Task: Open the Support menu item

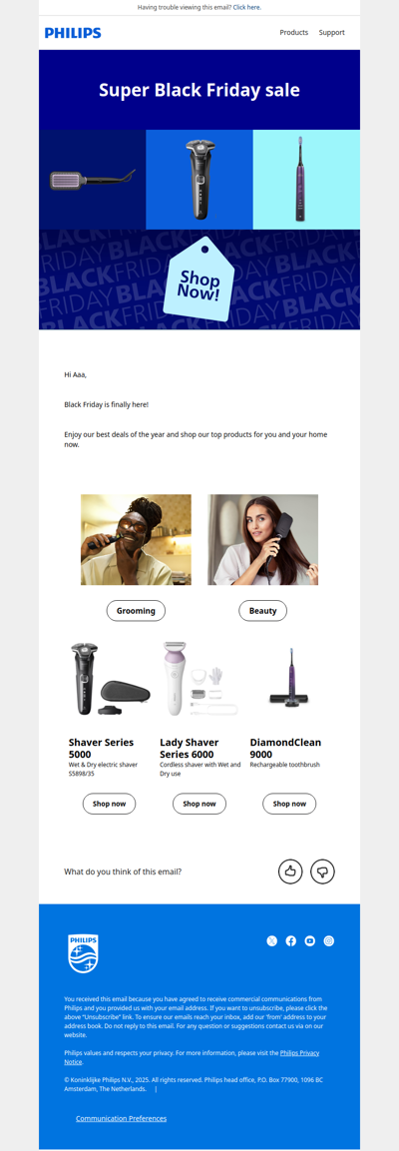Action: click(x=331, y=32)
